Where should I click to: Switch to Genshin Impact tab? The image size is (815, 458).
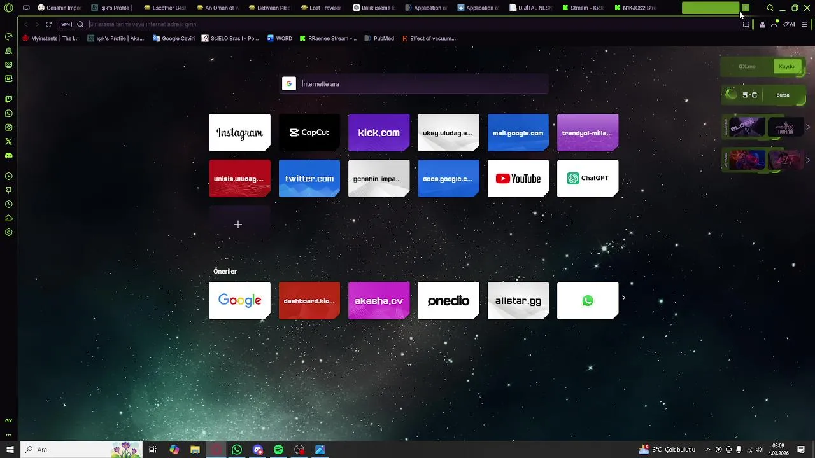tap(59, 8)
